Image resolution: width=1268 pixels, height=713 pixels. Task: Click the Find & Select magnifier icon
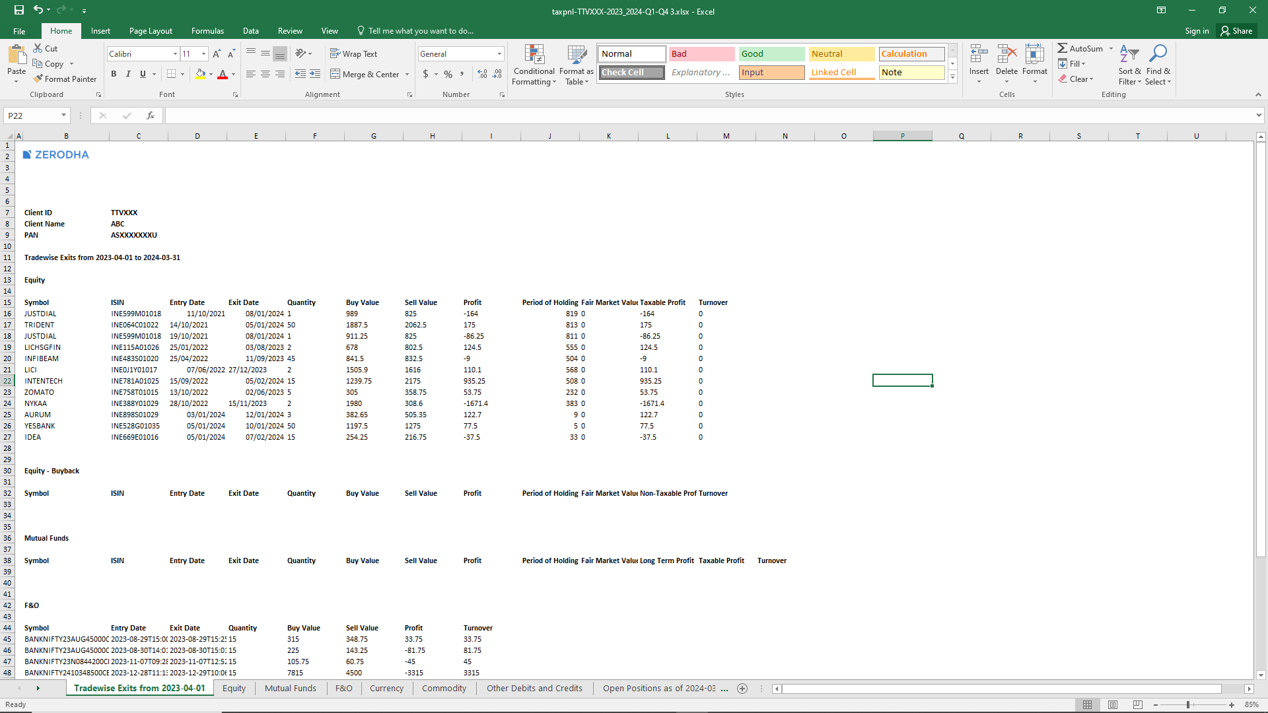click(x=1158, y=55)
